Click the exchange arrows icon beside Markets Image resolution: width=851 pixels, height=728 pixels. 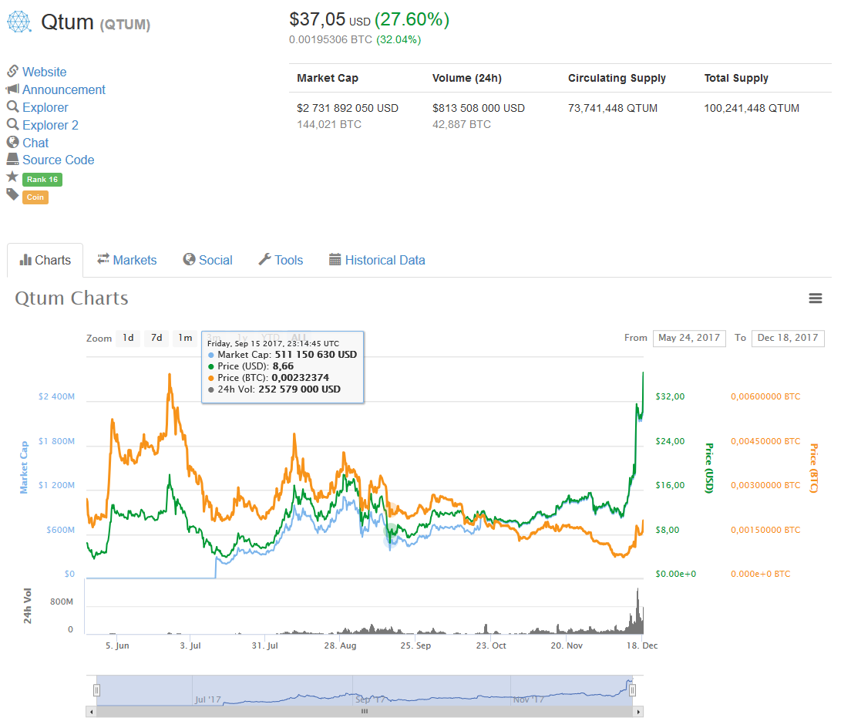click(103, 259)
